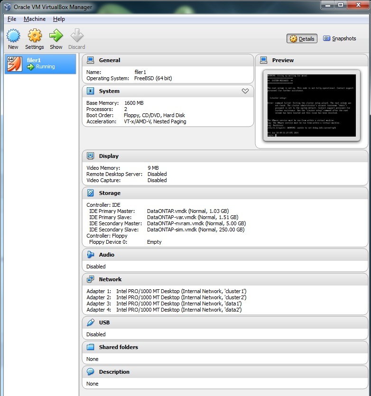The height and width of the screenshot is (396, 371).
Task: Click the Description speech bubble icon
Action: [90, 372]
